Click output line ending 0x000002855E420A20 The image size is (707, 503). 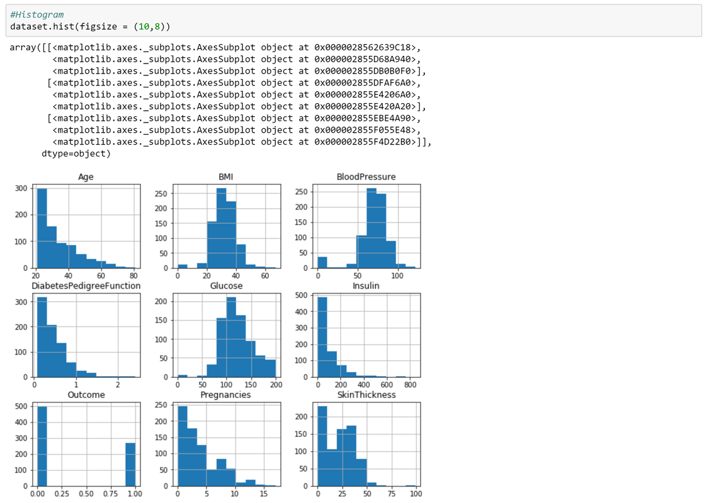pos(239,106)
